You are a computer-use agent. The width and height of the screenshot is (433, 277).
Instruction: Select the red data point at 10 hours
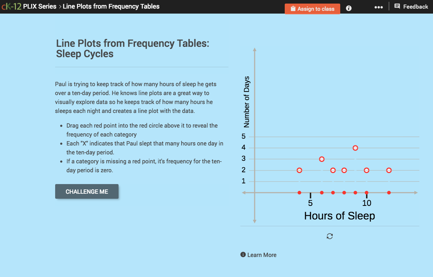366,192
